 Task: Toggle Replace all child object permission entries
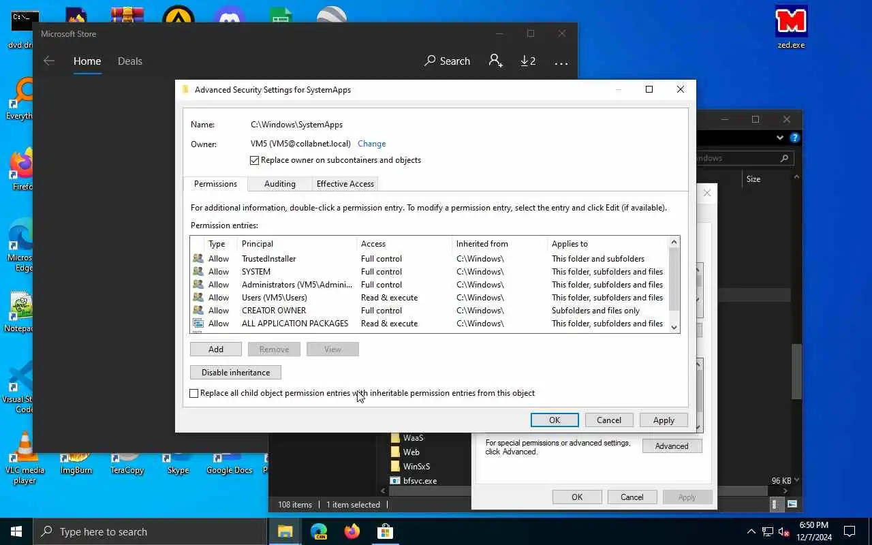click(x=194, y=393)
